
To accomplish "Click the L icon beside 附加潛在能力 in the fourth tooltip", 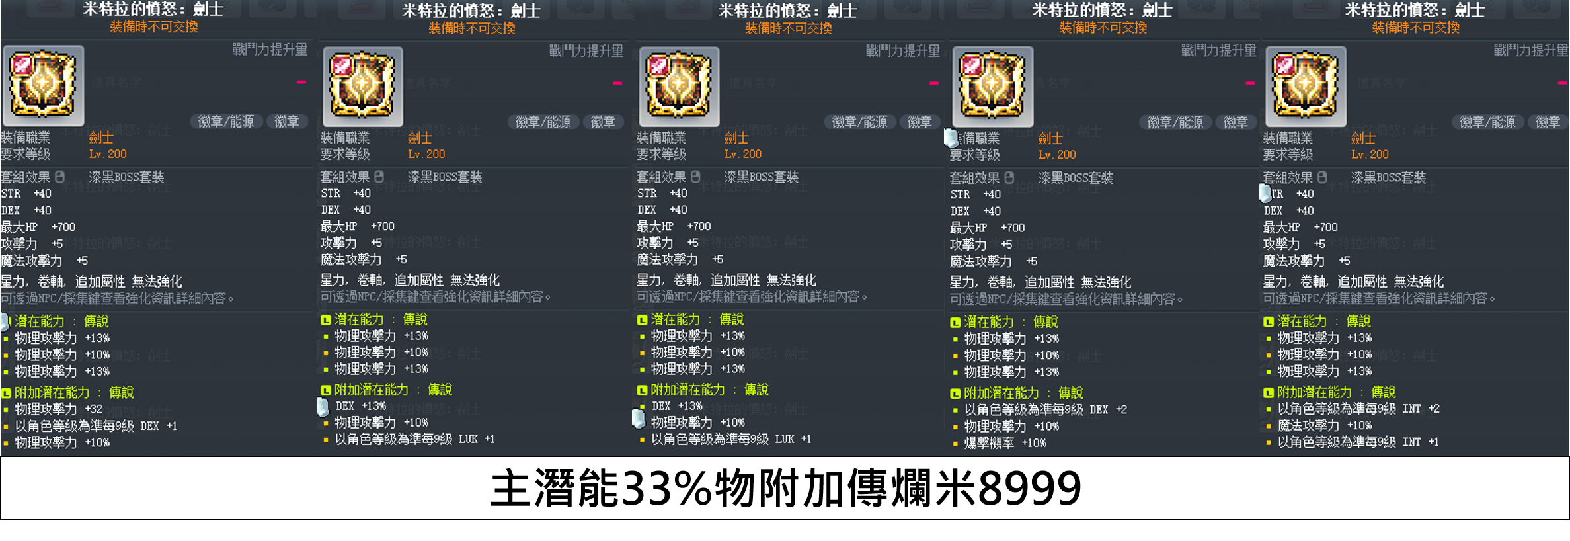I will (x=955, y=394).
